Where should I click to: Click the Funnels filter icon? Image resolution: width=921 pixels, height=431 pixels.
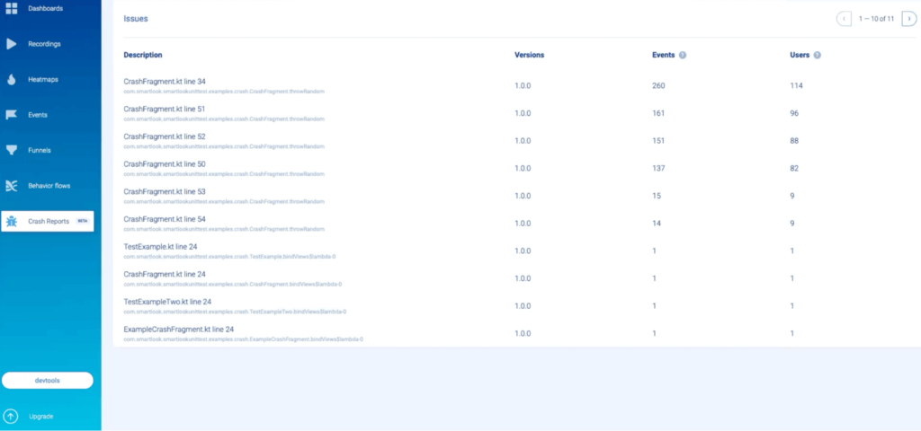(12, 150)
